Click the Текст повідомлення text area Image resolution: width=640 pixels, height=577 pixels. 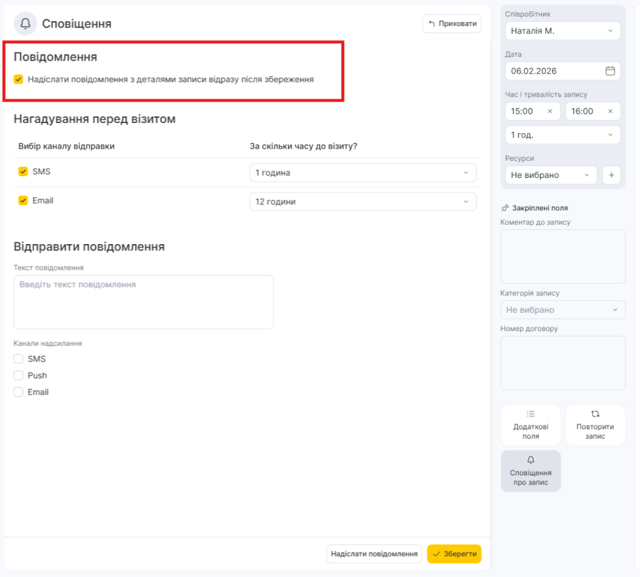point(144,302)
